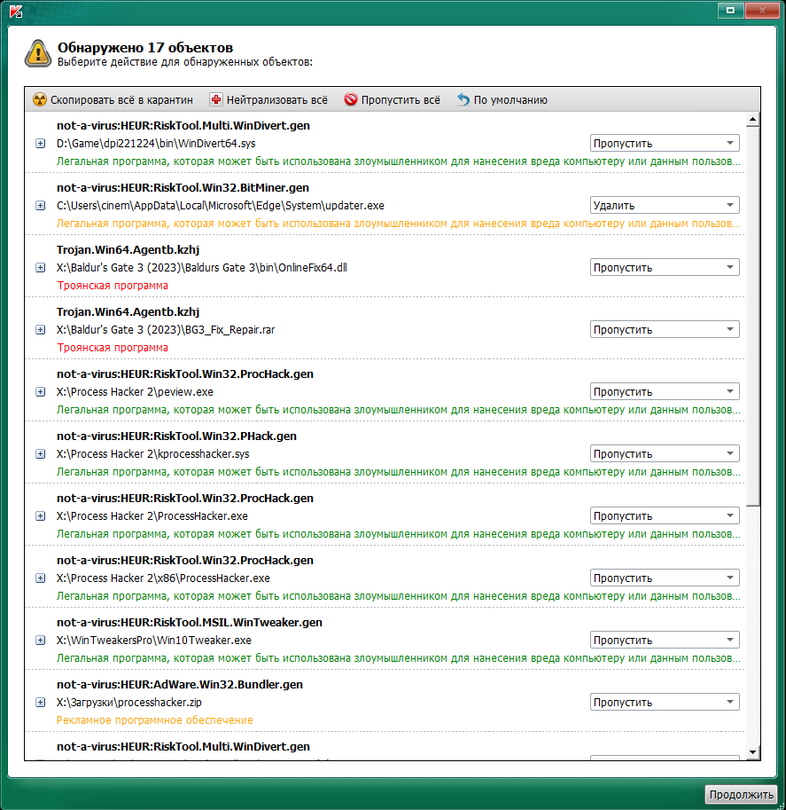Click path X:\WinTweakersPro\Win10Tweaker.exe
Image resolution: width=786 pixels, height=810 pixels.
[154, 640]
